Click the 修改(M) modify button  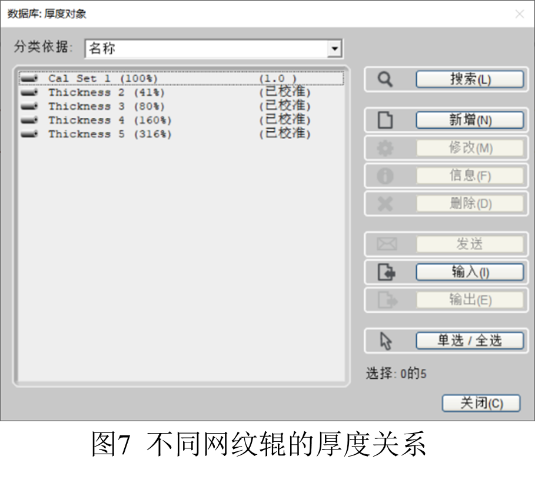click(x=470, y=148)
